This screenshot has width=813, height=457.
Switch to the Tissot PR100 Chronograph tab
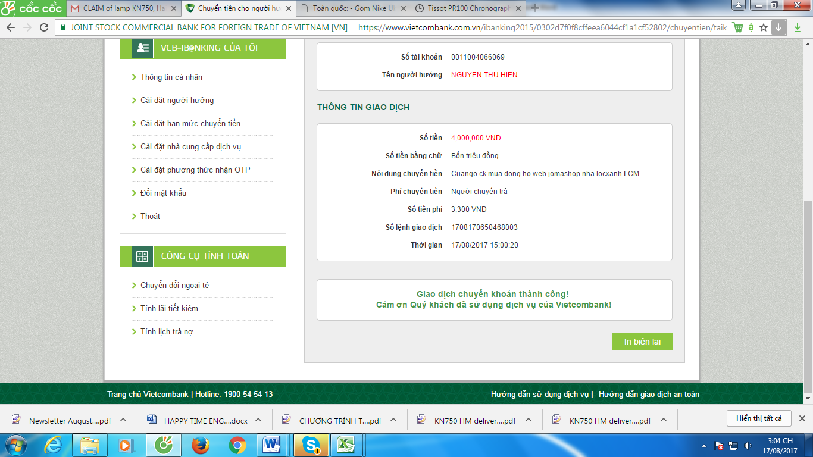coord(468,8)
